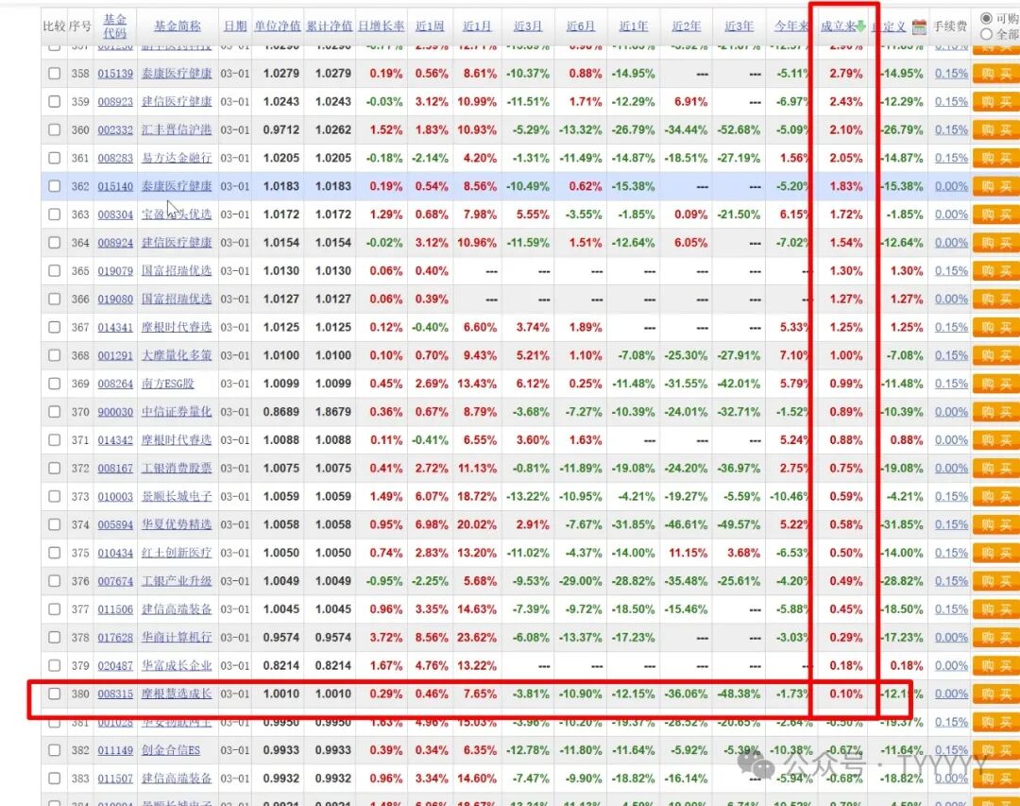Screen dimensions: 1020x806
Task: Sort by 单位净值 column header
Action: [277, 26]
